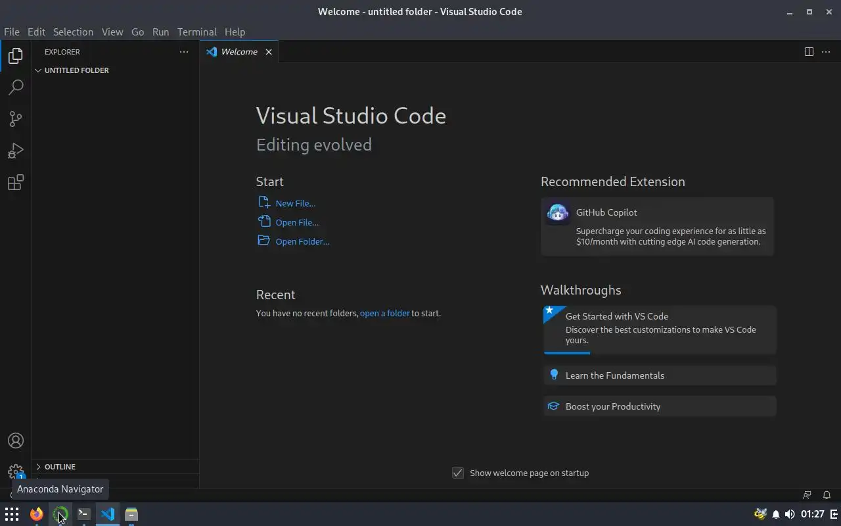Click the VS Code taskbar icon
This screenshot has height=526, width=841.
(x=108, y=514)
